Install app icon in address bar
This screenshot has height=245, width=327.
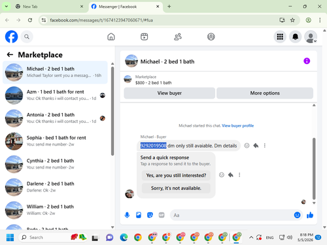point(282,20)
